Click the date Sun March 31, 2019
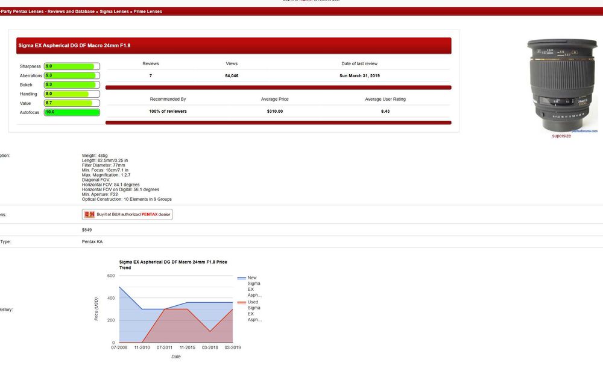Image resolution: width=603 pixels, height=371 pixels. [359, 76]
